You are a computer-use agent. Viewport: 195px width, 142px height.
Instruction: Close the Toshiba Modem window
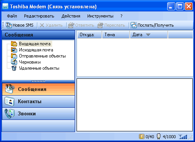pos(189,6)
